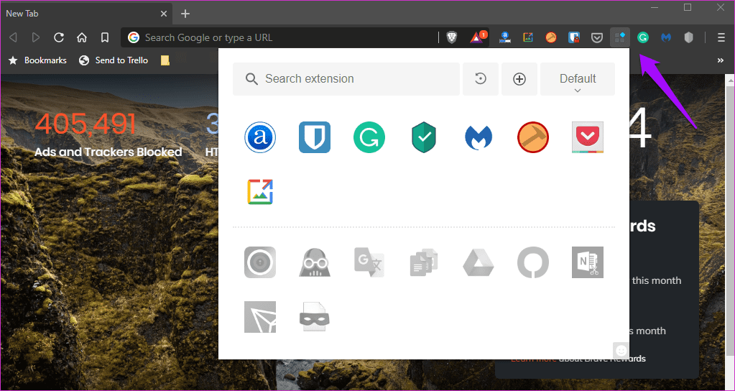Click the forward navigation arrow
The image size is (735, 391).
36,37
